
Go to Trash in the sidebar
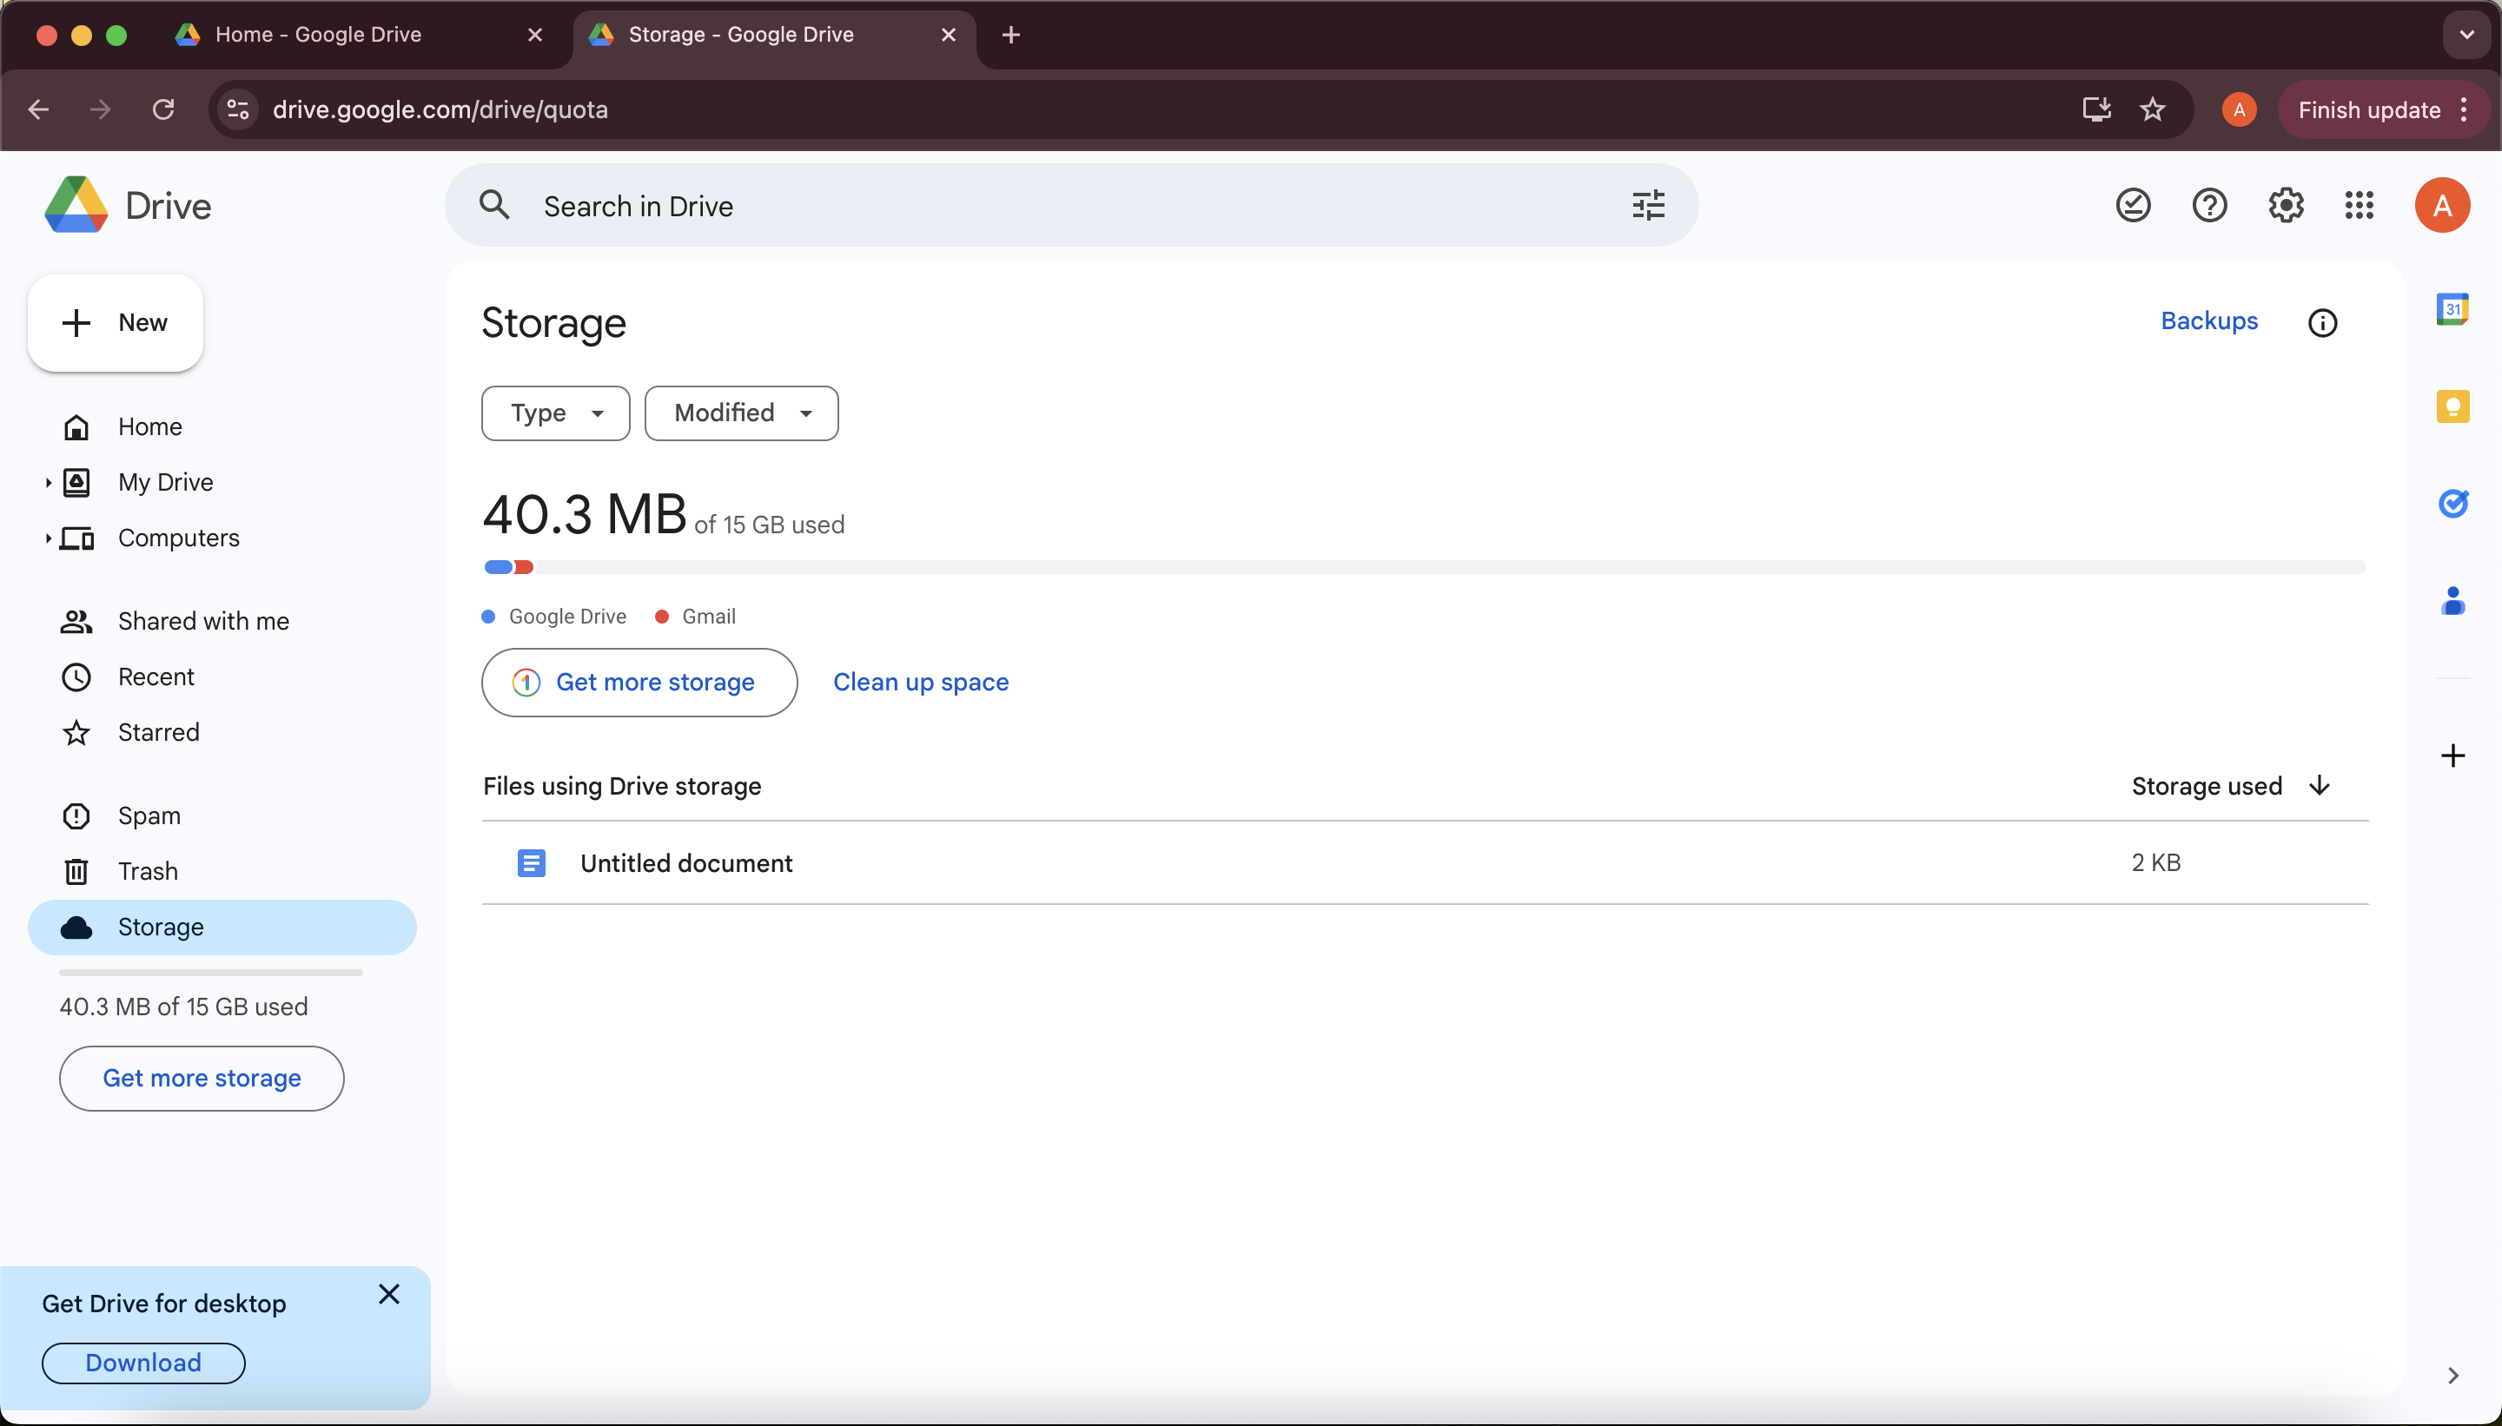pos(147,871)
